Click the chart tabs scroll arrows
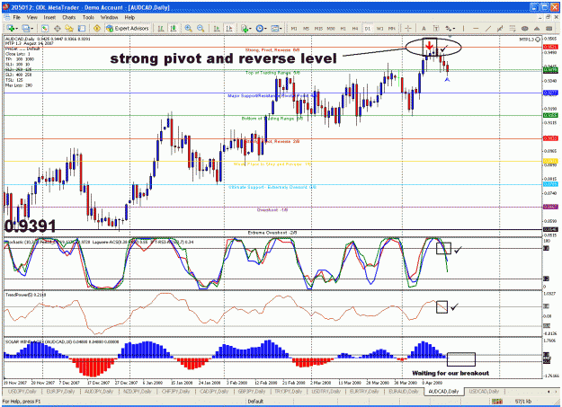Viewport: 562px width, 407px height. (553, 391)
